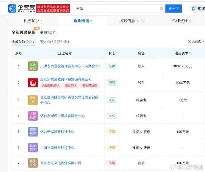This screenshot has height=172, width=205.
Task: Click the 永泰企业 company logo tile
Action: (x=33, y=66)
